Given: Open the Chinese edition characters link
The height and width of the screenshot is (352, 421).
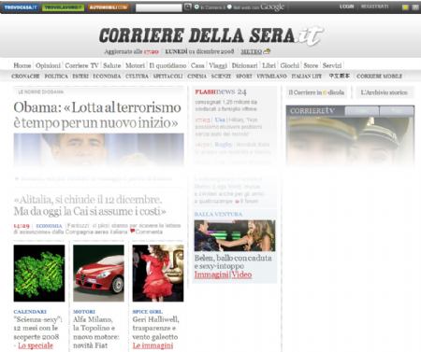Looking at the screenshot, I should click(340, 76).
